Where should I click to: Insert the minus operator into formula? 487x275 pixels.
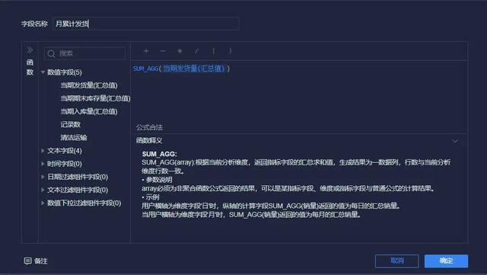click(163, 51)
